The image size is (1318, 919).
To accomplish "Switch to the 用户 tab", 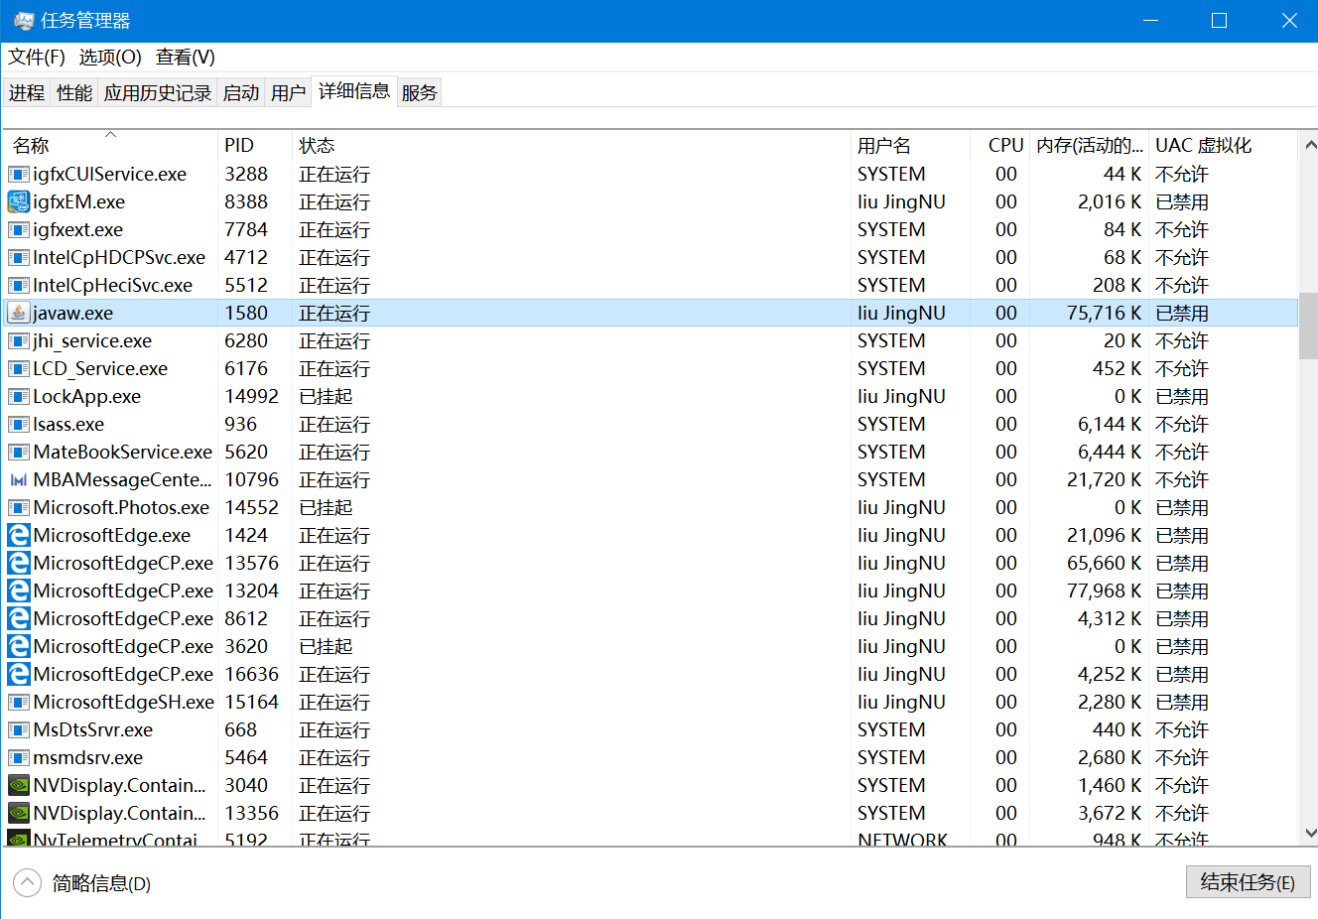I will coord(288,93).
